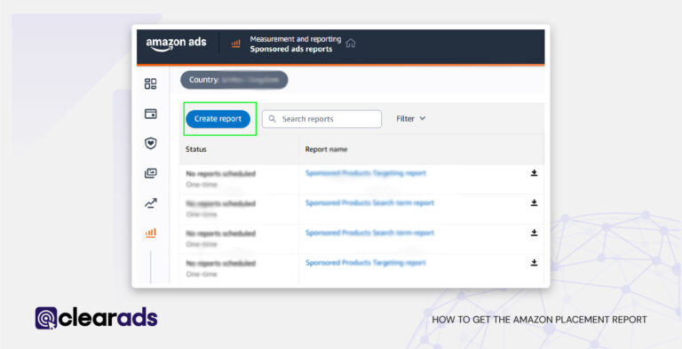Expand the Filter dropdown
682x349 pixels.
[410, 118]
